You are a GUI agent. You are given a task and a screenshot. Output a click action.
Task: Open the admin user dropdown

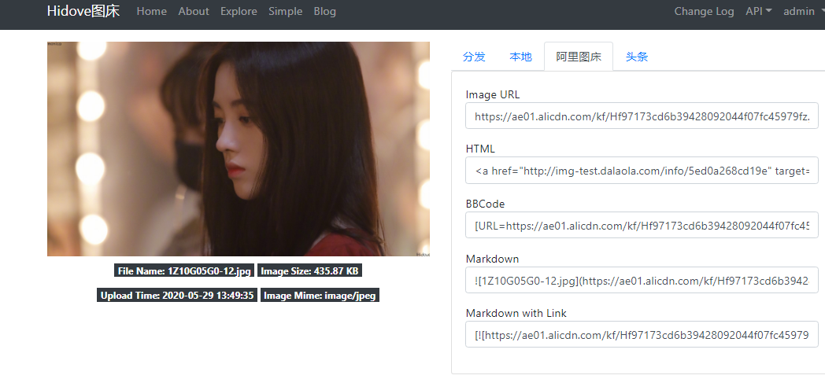point(802,11)
